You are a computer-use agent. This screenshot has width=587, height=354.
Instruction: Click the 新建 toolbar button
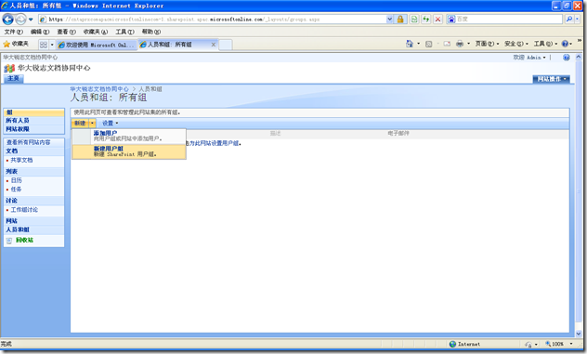(x=80, y=124)
